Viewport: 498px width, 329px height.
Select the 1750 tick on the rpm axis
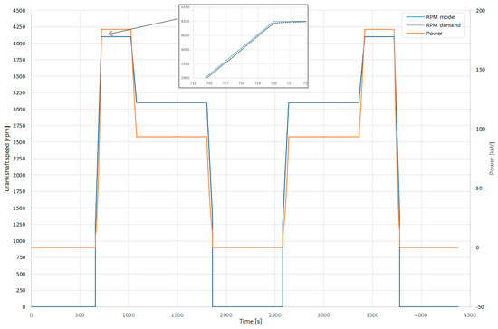(19, 191)
